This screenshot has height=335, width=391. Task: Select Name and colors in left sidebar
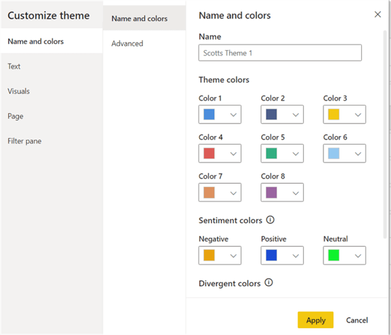click(x=51, y=41)
